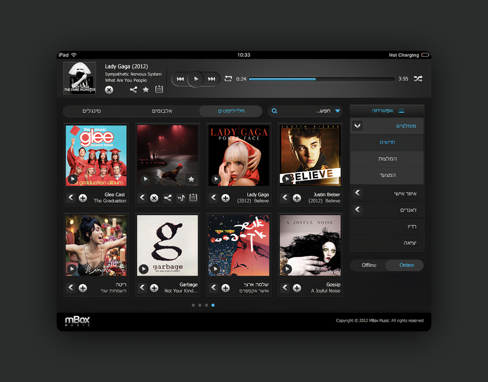
Task: Expand Garbage card arrow
Action: (x=142, y=288)
